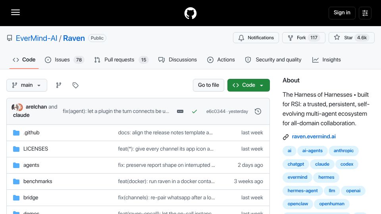The image size is (381, 214).
Task: Select the 'anthropic' topic tag
Action: click(x=344, y=151)
